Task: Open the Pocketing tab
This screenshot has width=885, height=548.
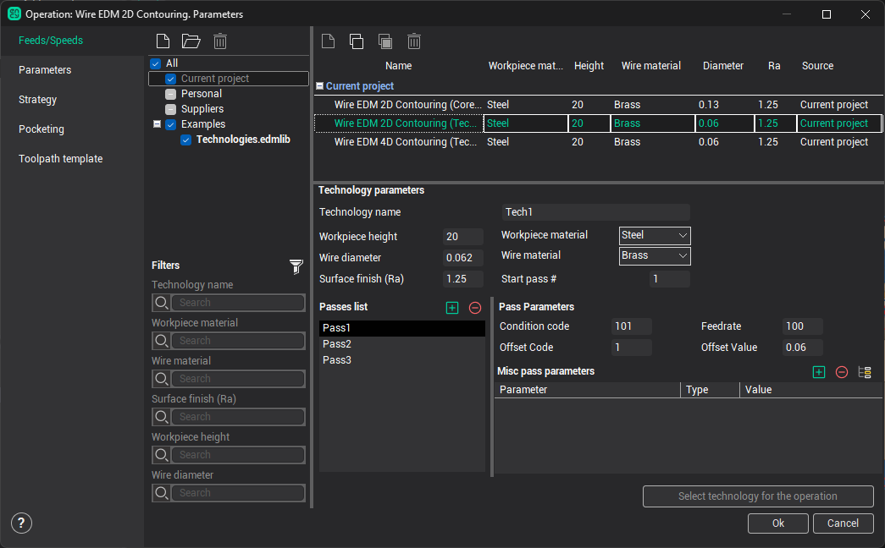Action: coord(41,129)
